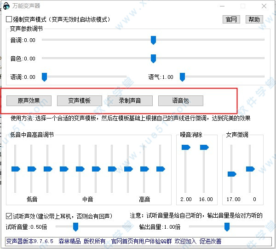Click the 女声微调 group label

(237, 135)
